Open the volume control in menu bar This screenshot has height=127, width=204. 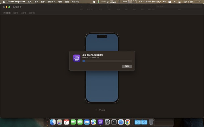click(x=164, y=2)
